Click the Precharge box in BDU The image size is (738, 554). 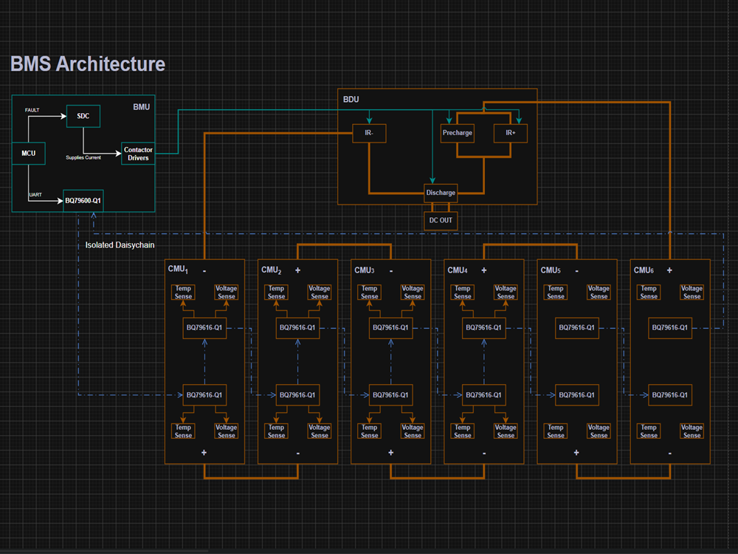click(x=458, y=133)
